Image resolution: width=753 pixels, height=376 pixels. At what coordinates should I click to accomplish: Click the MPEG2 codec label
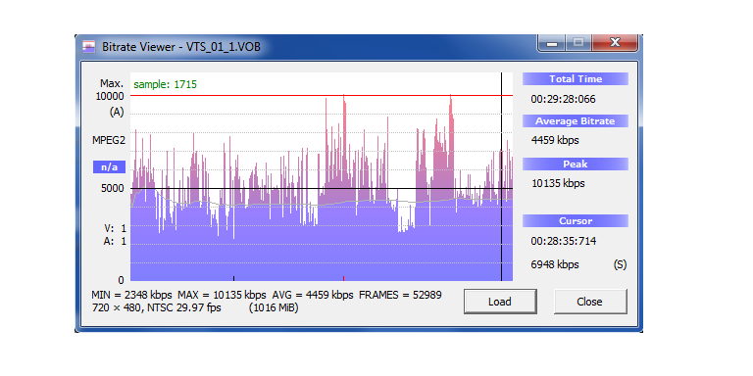click(109, 141)
